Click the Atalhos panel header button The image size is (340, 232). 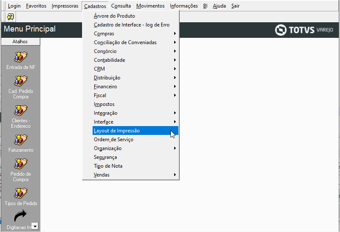[20, 42]
